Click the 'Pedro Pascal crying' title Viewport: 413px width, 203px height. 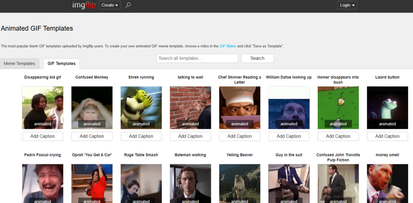[43, 155]
